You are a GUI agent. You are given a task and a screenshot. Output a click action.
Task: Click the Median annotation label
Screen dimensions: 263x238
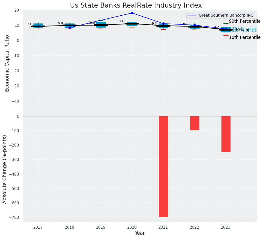[243, 30]
